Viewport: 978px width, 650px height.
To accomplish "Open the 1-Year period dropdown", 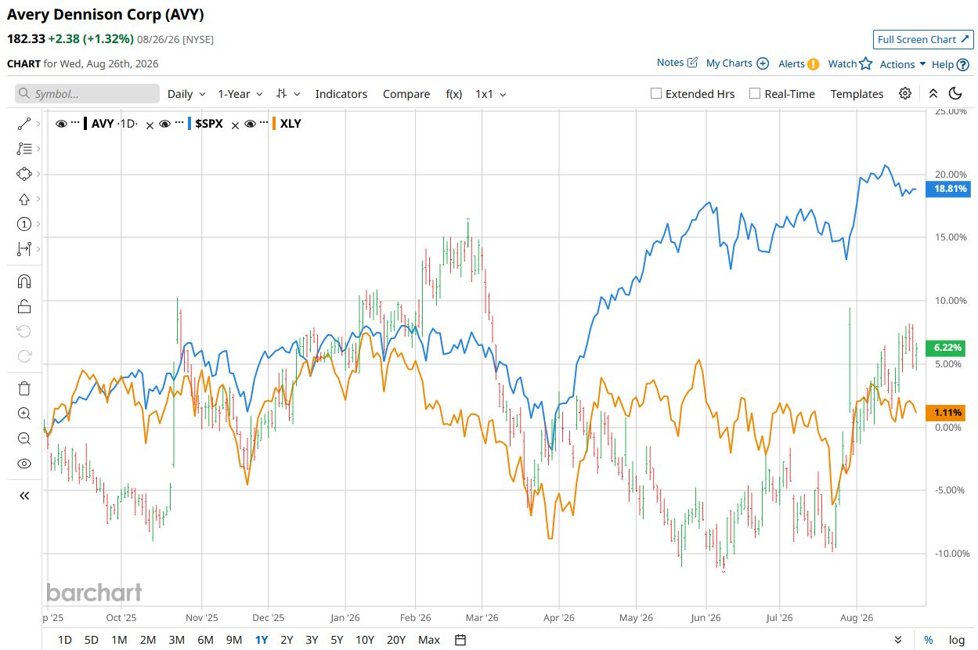I will [x=240, y=93].
